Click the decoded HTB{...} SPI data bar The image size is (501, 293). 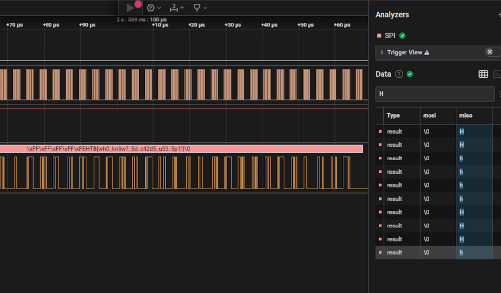181,149
